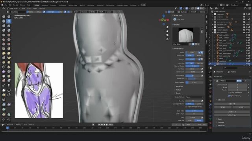Open the Modifier properties wrench tab
The image size is (252, 141).
tap(210, 105)
